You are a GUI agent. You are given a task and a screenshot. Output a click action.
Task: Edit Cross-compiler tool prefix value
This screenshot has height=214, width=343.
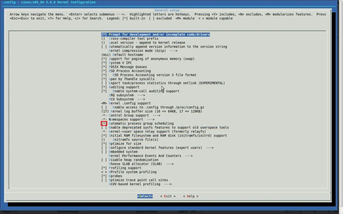(x=130, y=38)
